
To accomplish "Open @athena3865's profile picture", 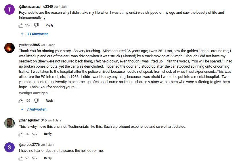I will [10, 48].
